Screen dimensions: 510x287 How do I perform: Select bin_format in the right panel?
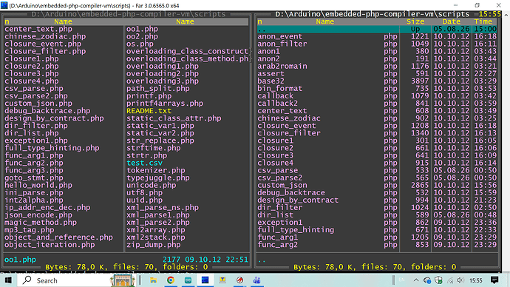click(x=279, y=89)
